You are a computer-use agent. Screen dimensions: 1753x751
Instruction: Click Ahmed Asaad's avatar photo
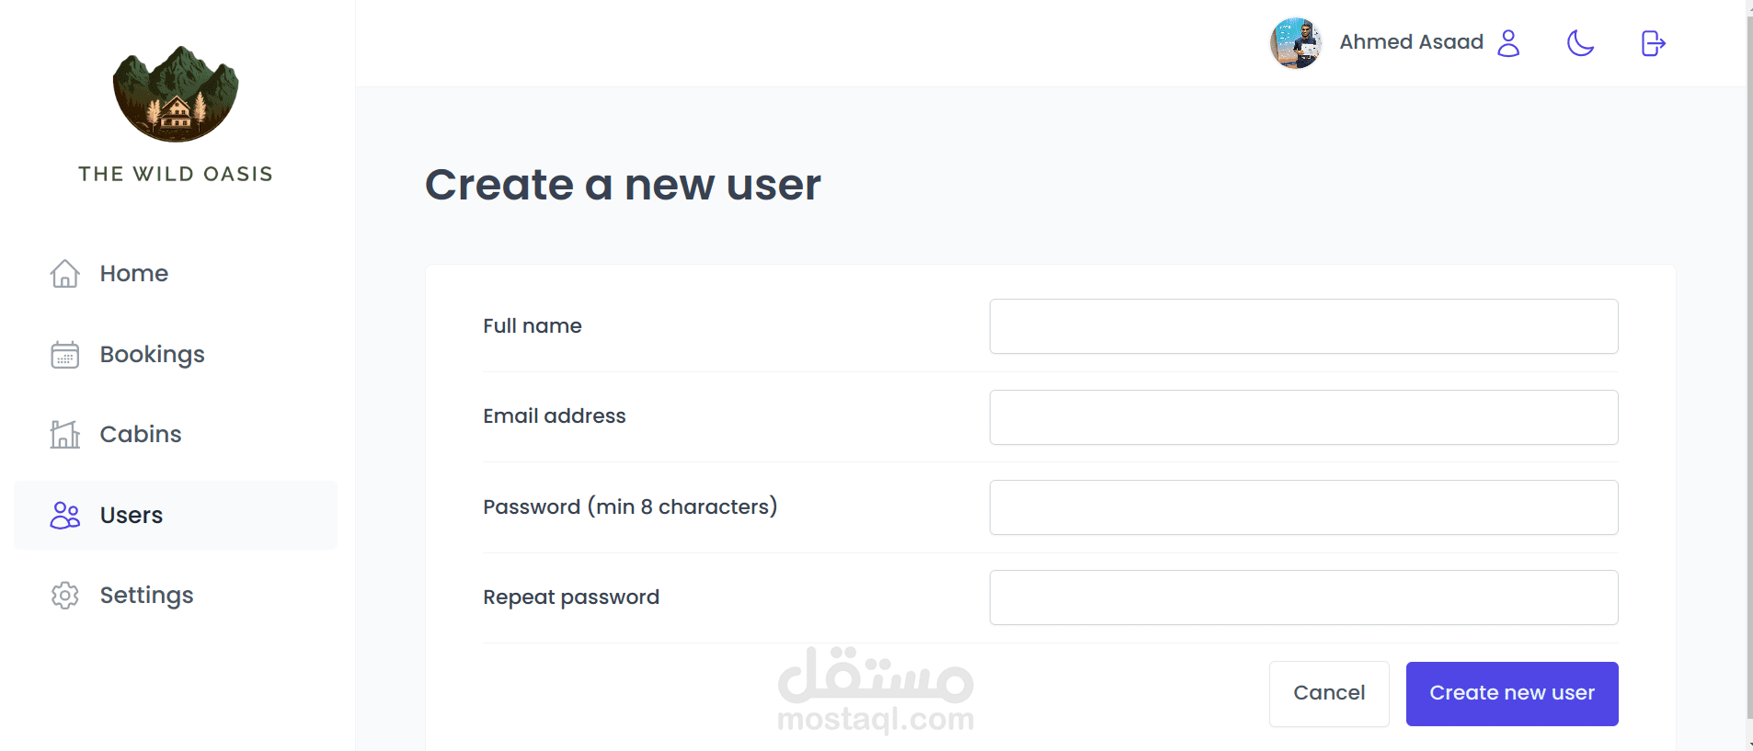coord(1295,43)
